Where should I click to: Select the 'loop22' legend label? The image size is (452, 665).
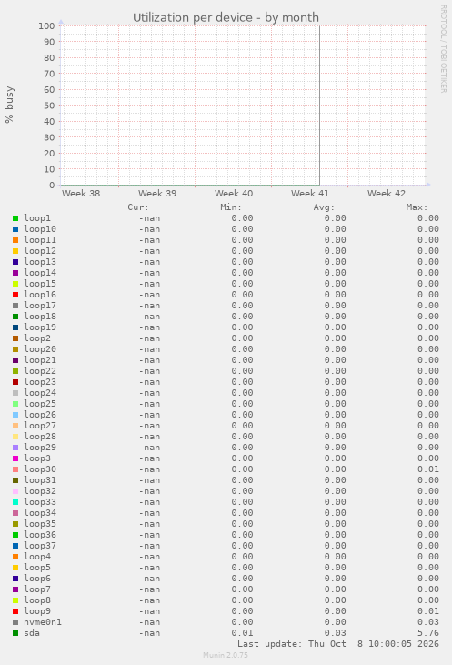coord(40,371)
